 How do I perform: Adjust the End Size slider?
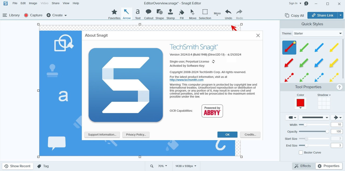pos(314,145)
